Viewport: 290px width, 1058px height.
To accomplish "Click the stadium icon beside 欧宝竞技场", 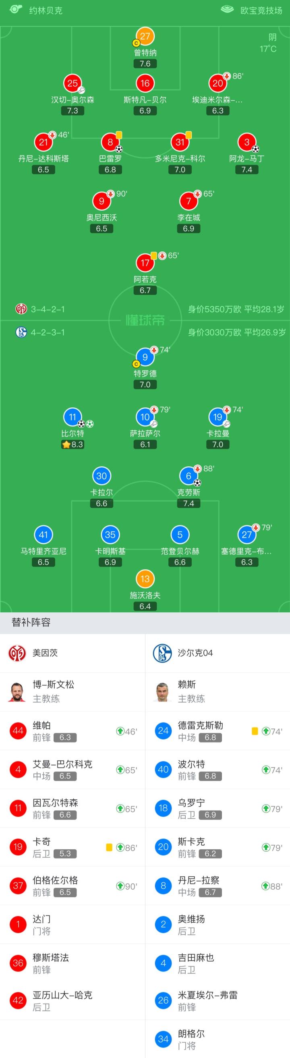I will [227, 9].
